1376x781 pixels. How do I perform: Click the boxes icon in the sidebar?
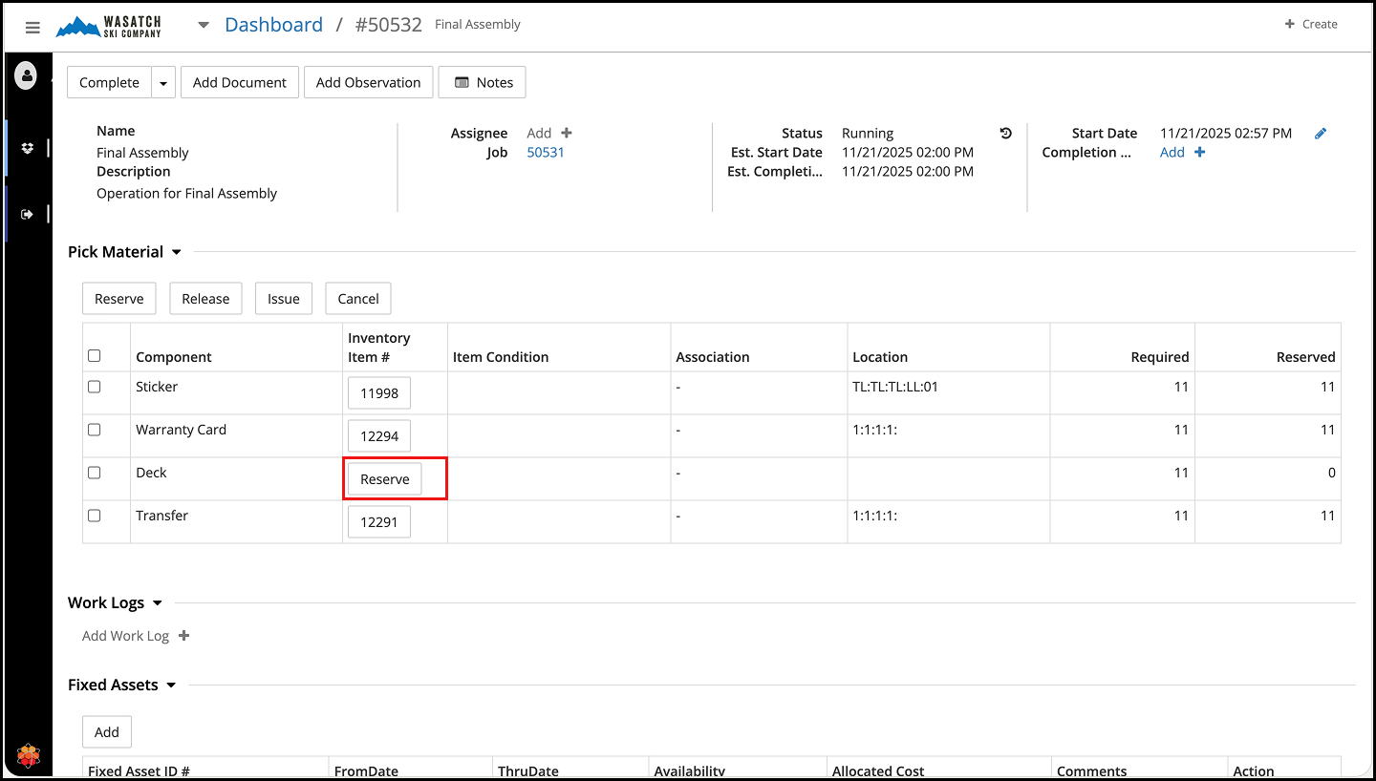coord(28,148)
